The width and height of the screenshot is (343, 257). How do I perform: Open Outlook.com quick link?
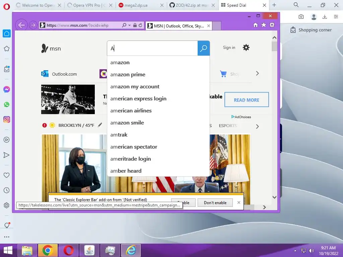coord(59,74)
